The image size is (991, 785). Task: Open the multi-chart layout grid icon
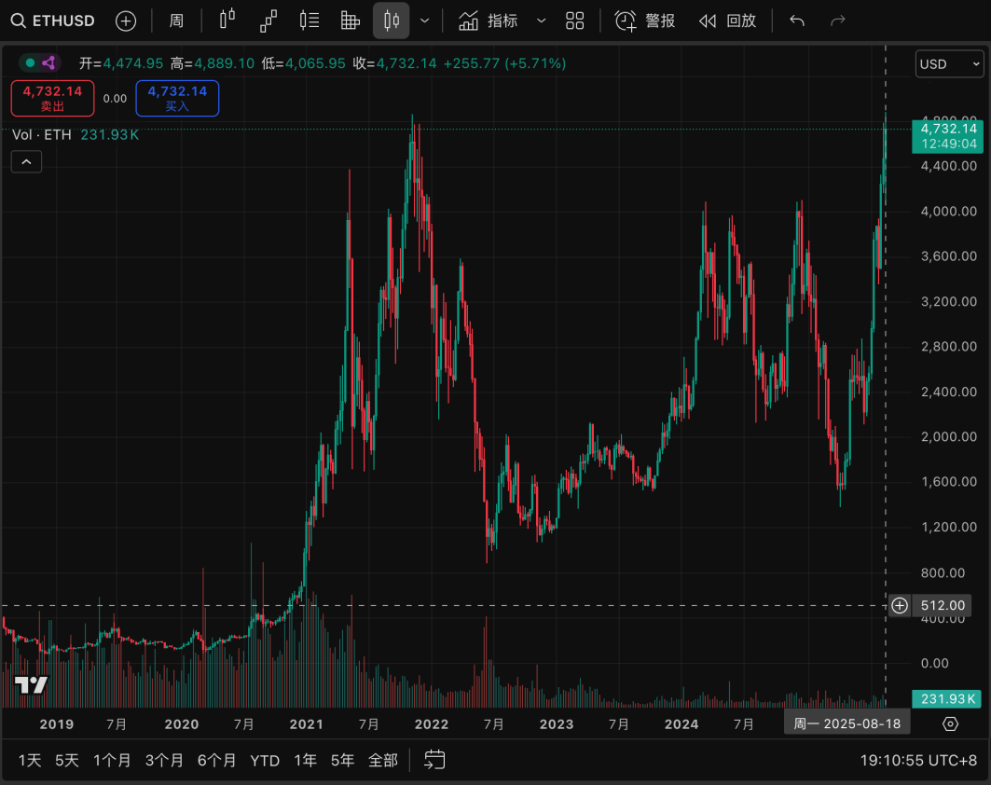(x=574, y=20)
